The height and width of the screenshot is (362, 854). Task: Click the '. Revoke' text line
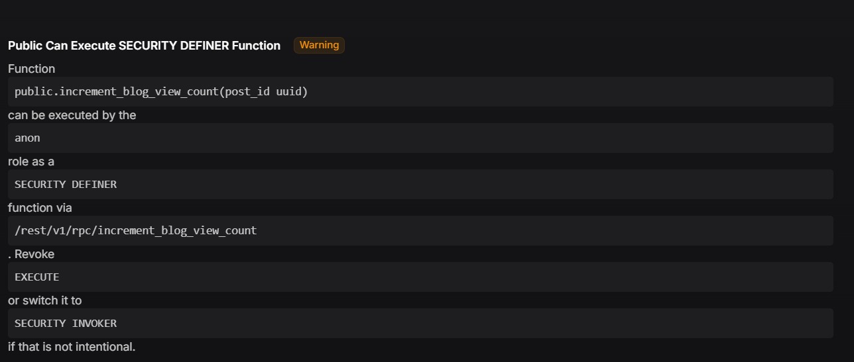[x=31, y=254]
